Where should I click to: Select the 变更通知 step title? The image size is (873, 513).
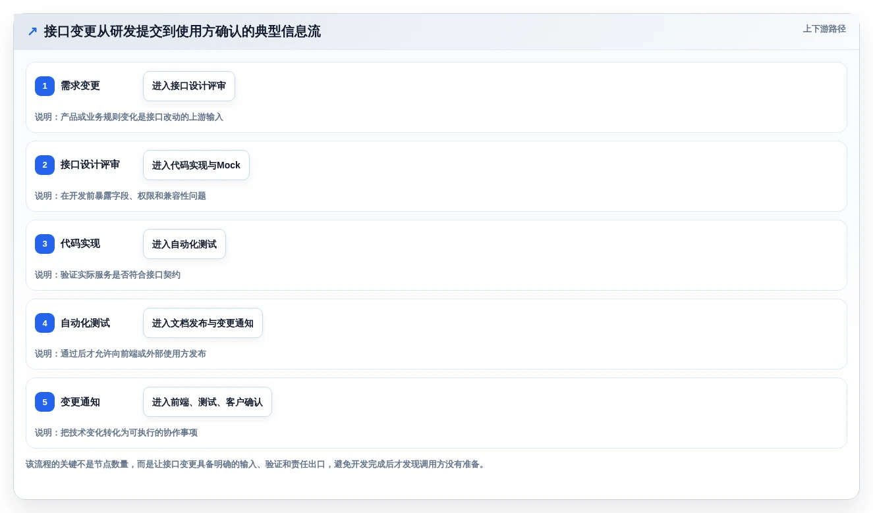(80, 402)
